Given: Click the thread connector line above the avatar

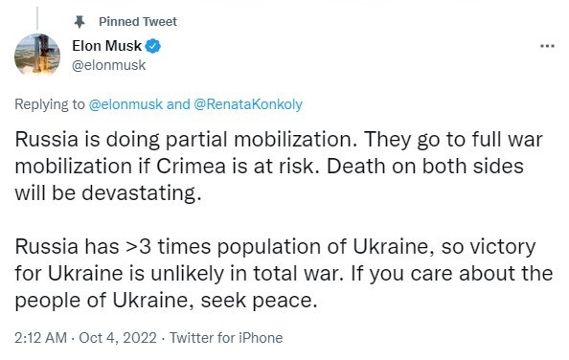Looking at the screenshot, I should click(x=37, y=17).
